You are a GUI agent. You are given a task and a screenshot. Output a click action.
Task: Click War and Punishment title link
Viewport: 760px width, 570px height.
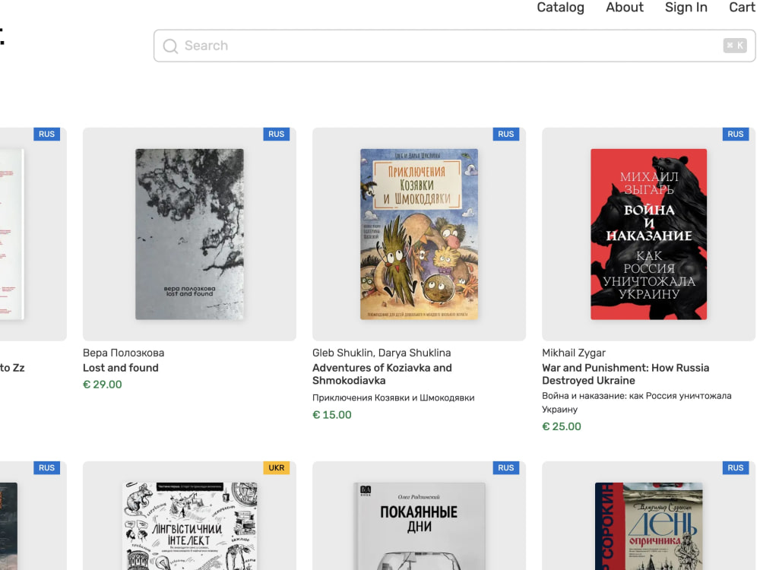click(x=625, y=374)
